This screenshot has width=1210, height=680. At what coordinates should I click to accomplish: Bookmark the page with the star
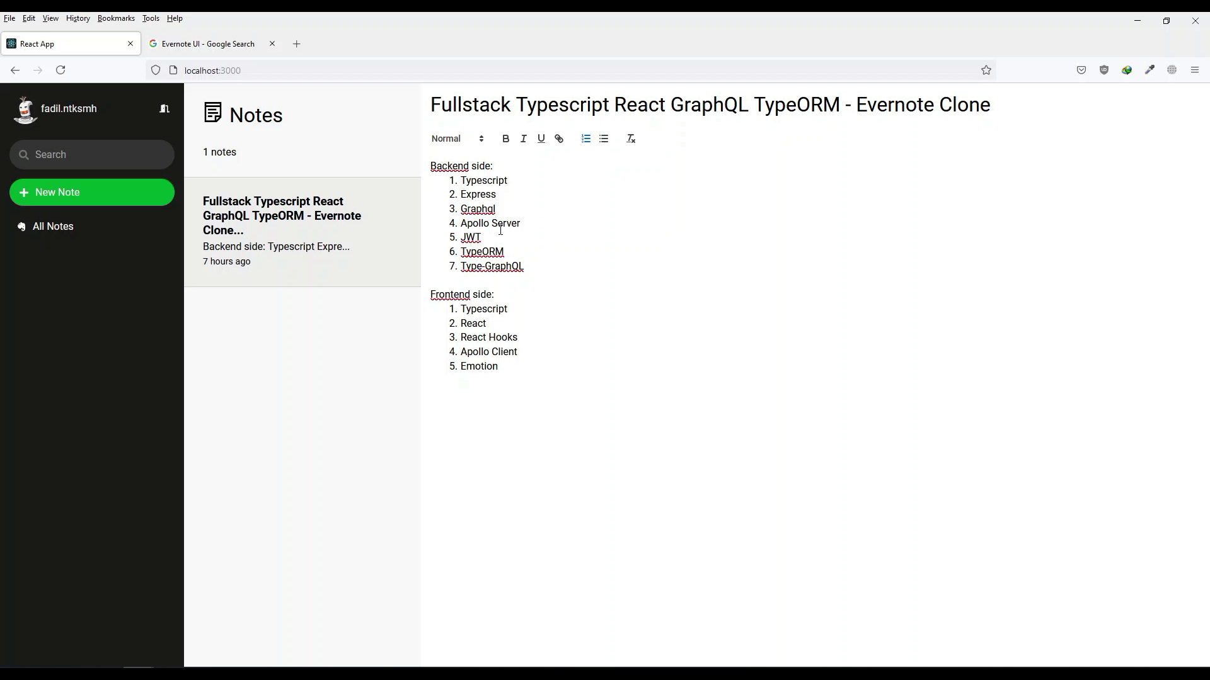[x=986, y=70]
